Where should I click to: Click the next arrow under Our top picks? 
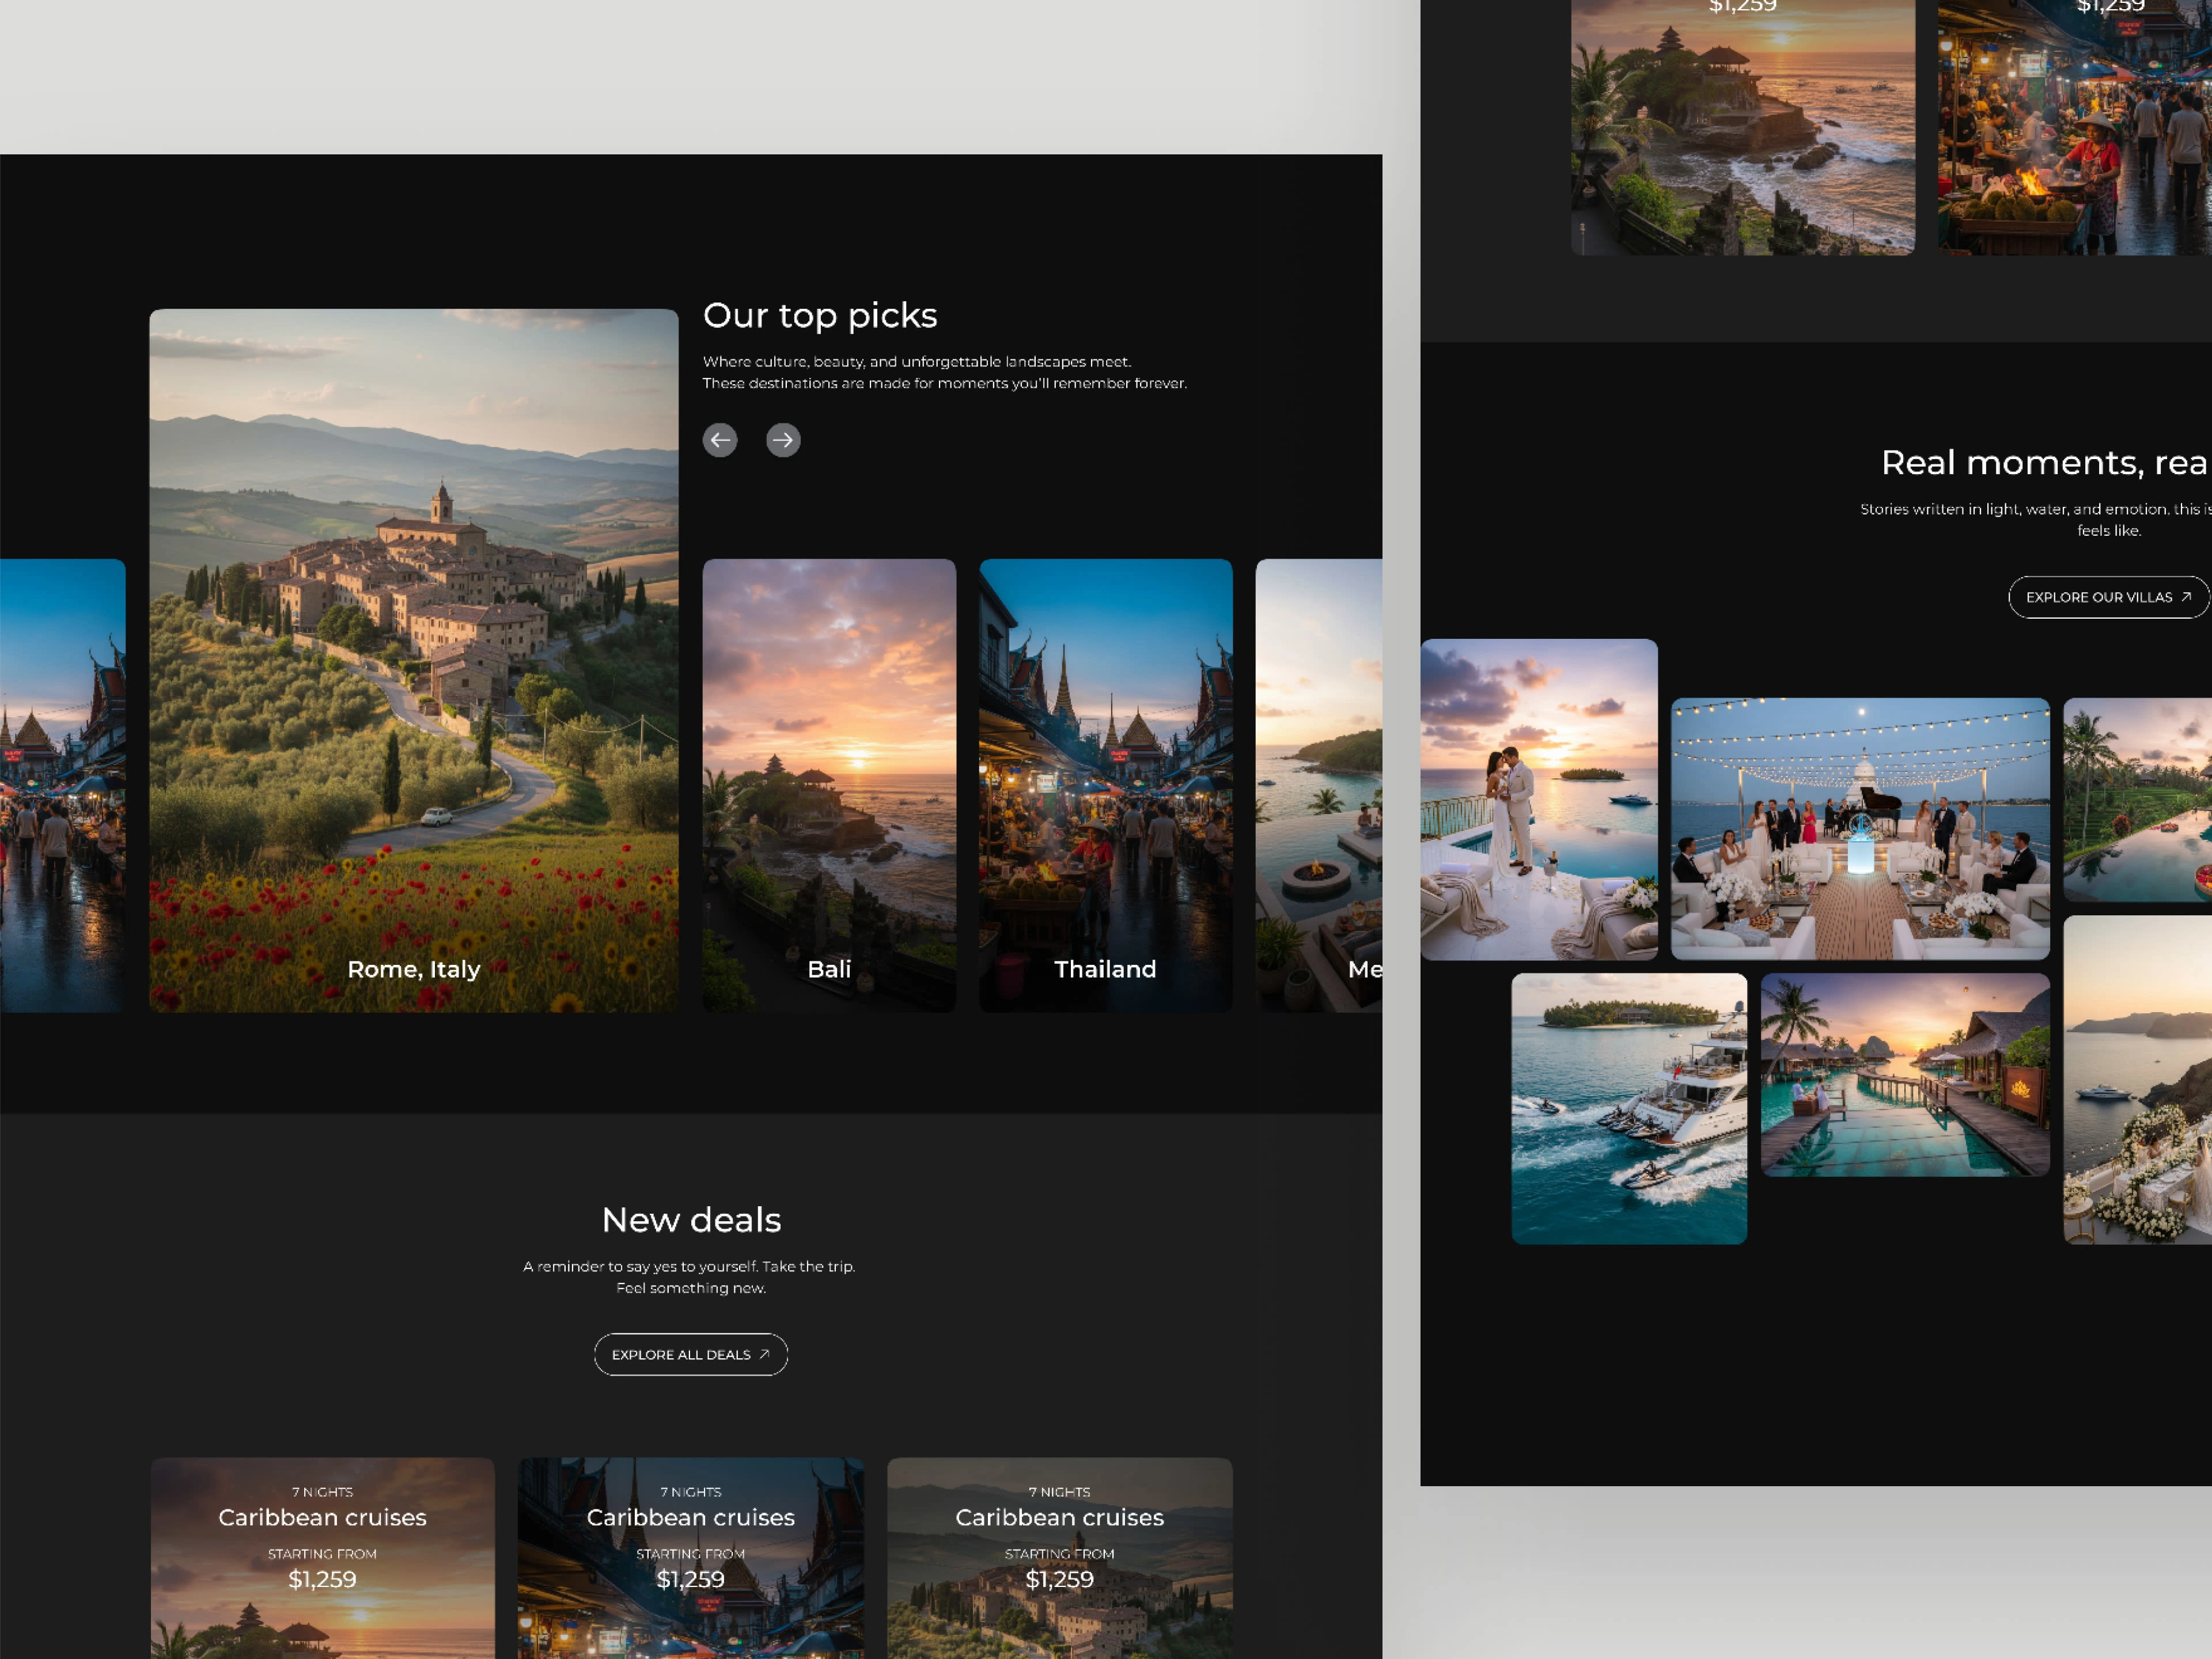click(x=783, y=440)
